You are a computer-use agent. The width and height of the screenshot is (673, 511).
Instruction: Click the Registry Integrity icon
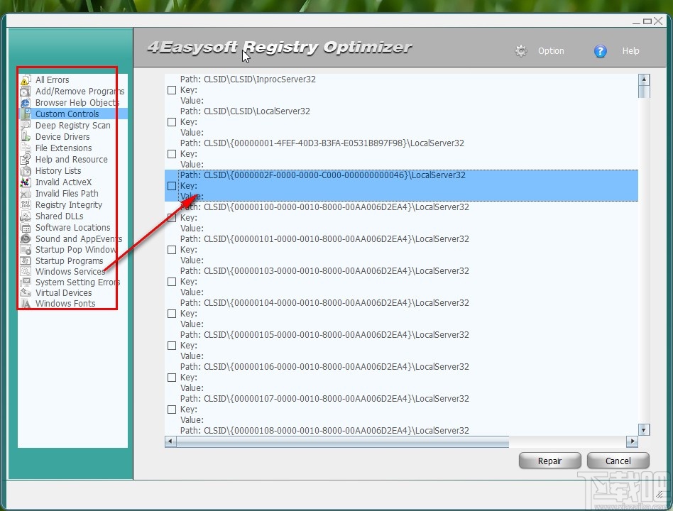pyautogui.click(x=26, y=205)
